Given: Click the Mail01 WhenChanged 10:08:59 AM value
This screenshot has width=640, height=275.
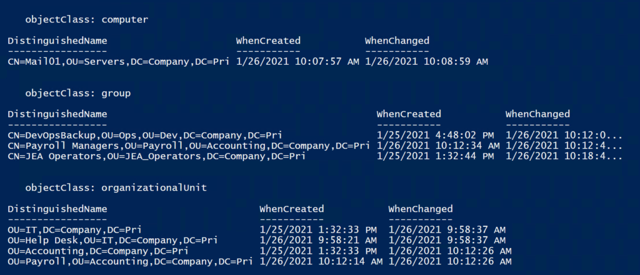Looking at the screenshot, I should pyautogui.click(x=426, y=62).
